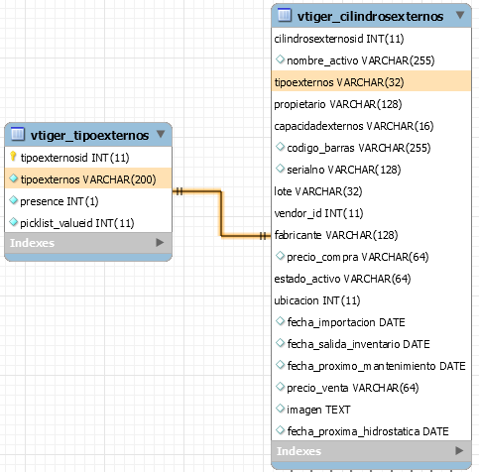Screen dimensions: 479x472
Task: Click the diamond icon next to nombre_activo
Action: 280,59
